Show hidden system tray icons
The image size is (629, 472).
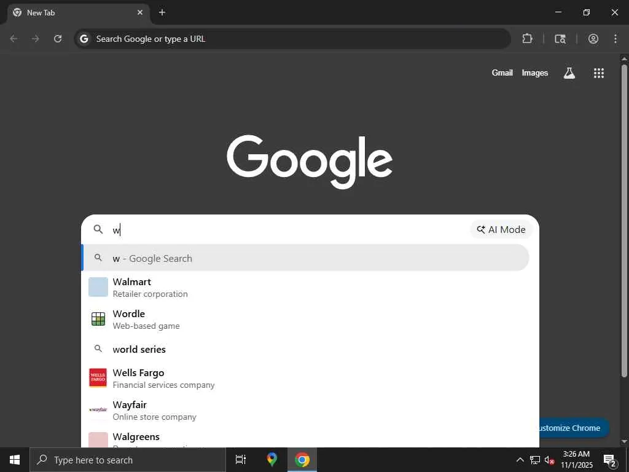(520, 460)
